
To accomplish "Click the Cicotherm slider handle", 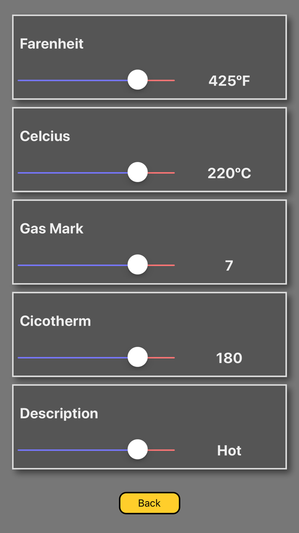I will [x=138, y=356].
